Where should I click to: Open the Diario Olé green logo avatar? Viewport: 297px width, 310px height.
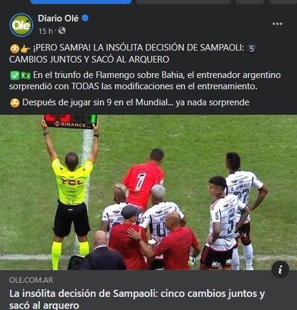coord(21,25)
